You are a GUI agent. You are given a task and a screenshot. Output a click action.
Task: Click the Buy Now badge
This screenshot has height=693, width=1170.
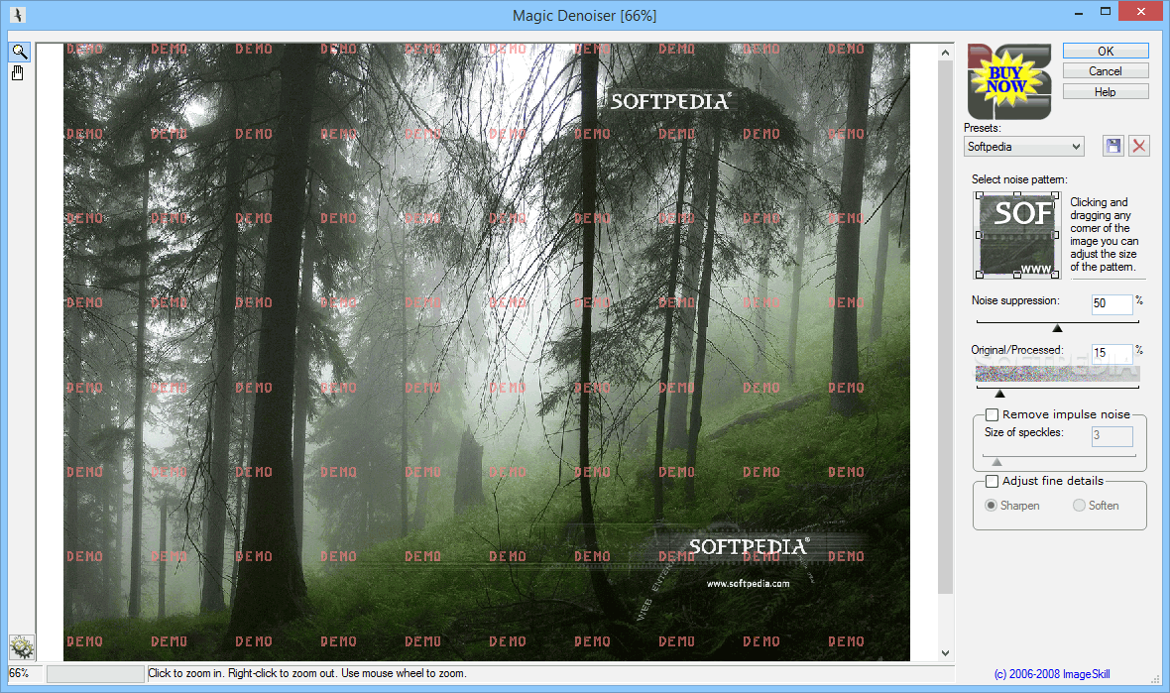pos(1008,81)
